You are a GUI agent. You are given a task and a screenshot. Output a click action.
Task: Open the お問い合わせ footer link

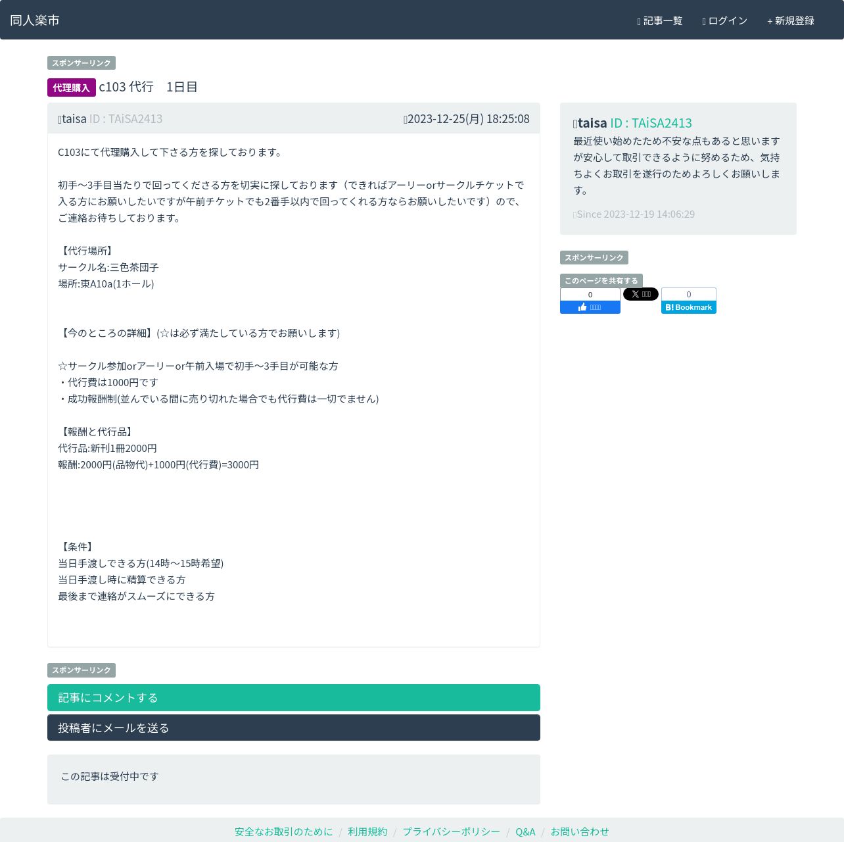point(580,831)
